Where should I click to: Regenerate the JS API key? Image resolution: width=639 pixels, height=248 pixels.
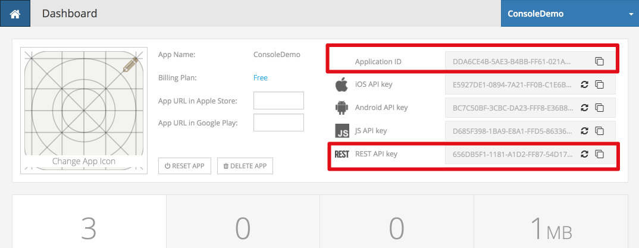(x=584, y=131)
